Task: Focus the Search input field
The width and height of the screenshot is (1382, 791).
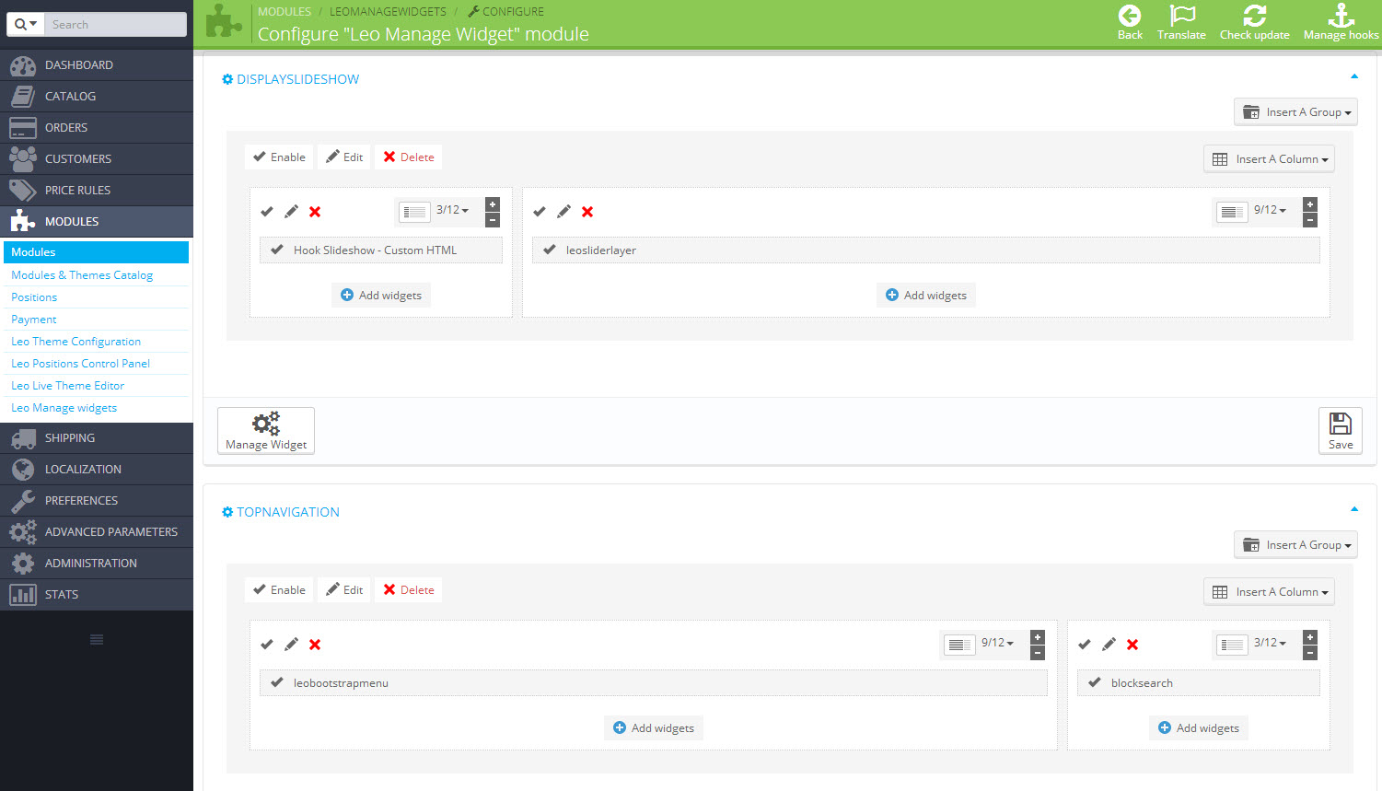Action: click(116, 24)
